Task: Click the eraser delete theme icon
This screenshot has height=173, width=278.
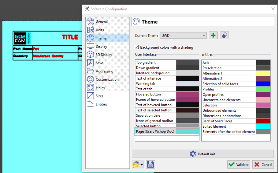Action: (x=224, y=36)
